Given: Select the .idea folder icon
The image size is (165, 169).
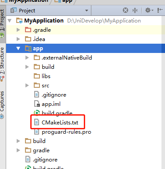Looking at the screenshot, I should click(28, 39).
